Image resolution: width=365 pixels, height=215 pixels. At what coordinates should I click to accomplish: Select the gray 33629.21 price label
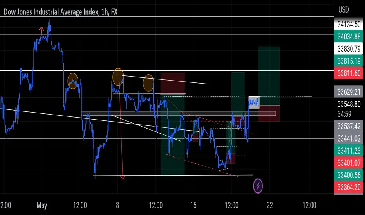coord(349,92)
